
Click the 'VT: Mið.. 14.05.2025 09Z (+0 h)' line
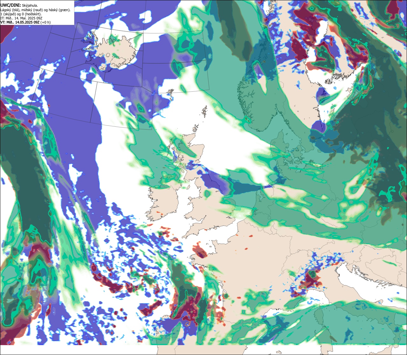[25, 22]
